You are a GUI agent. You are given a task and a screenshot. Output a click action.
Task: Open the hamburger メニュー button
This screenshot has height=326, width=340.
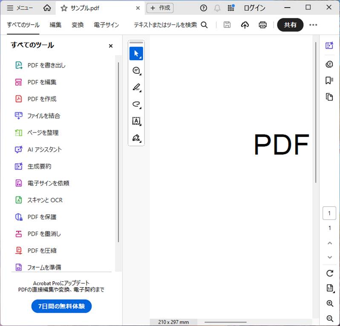pyautogui.click(x=20, y=8)
